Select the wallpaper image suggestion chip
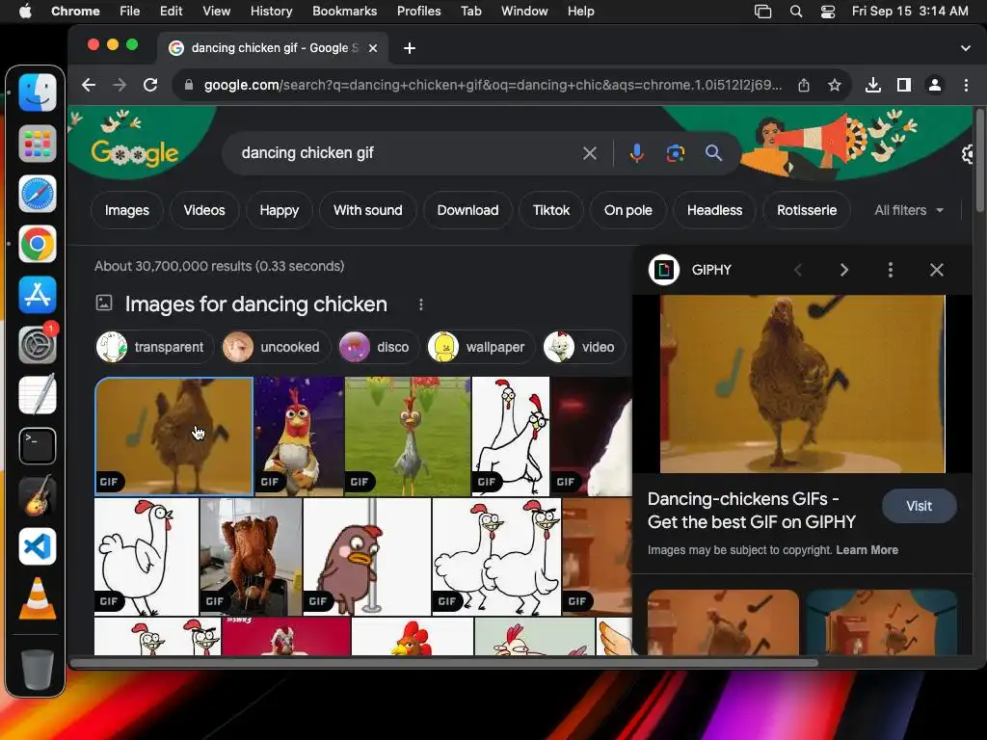 coord(481,347)
